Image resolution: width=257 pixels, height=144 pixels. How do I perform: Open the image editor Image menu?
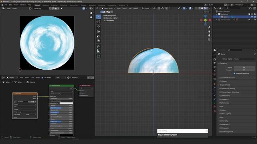tap(14, 8)
